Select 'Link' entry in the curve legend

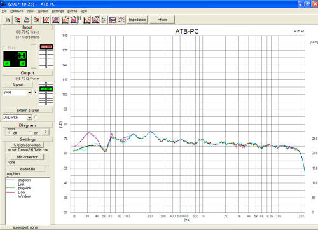pyautogui.click(x=21, y=184)
